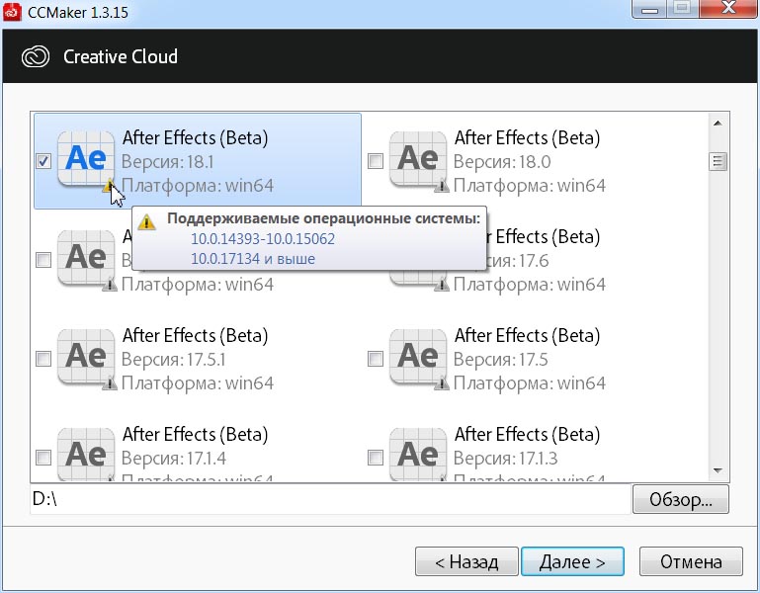
Task: Click the After Effects 17.5.1 Ae icon
Action: 86,357
